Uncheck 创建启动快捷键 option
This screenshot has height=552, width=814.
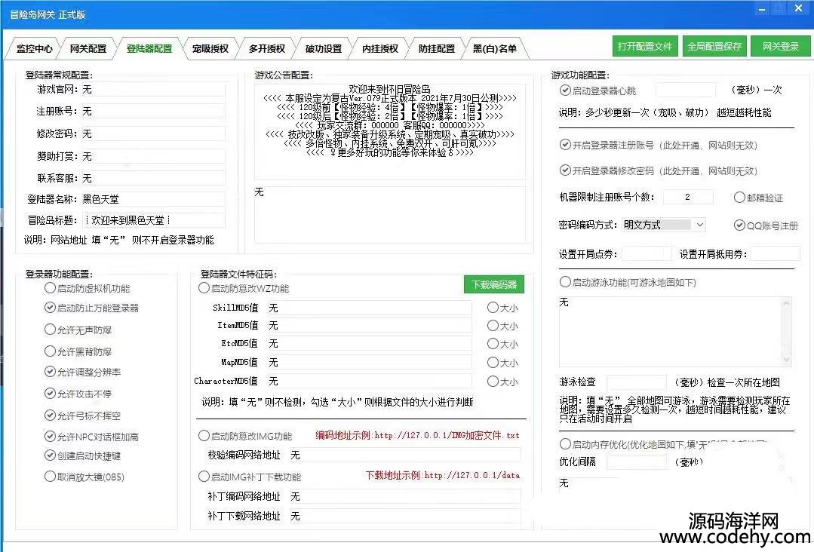[x=51, y=455]
